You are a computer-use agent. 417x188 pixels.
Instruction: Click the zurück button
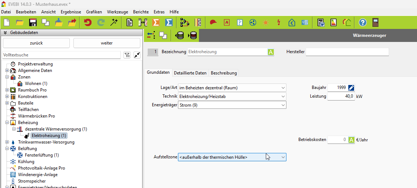click(36, 43)
